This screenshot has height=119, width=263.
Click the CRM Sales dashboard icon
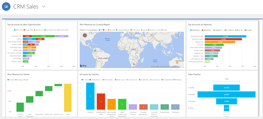click(x=6, y=7)
